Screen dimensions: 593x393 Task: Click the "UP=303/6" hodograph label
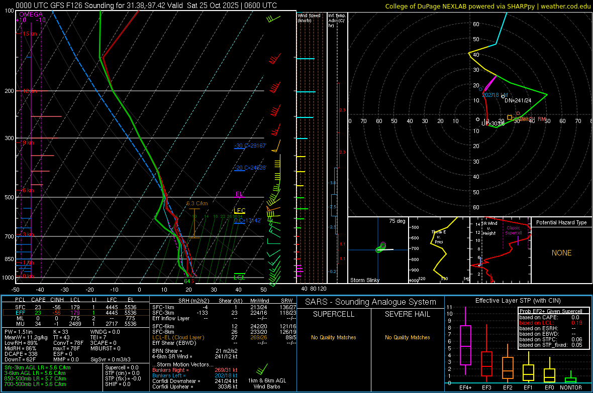click(493, 123)
